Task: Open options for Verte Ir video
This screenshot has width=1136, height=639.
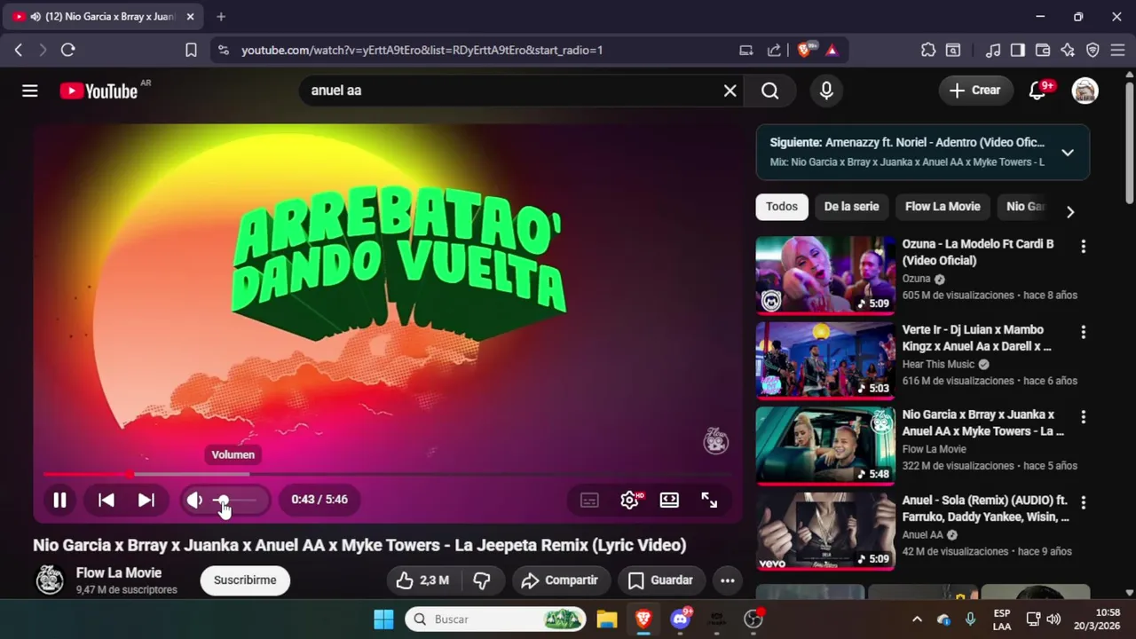Action: point(1083,332)
